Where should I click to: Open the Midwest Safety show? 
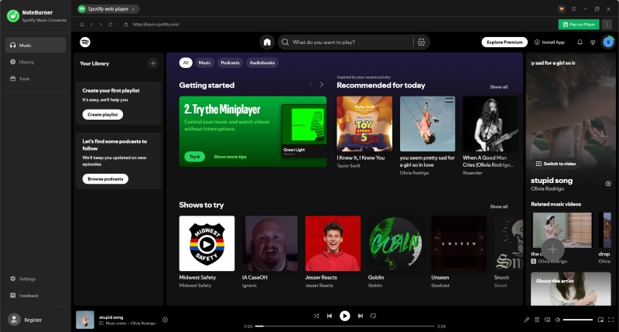click(207, 243)
